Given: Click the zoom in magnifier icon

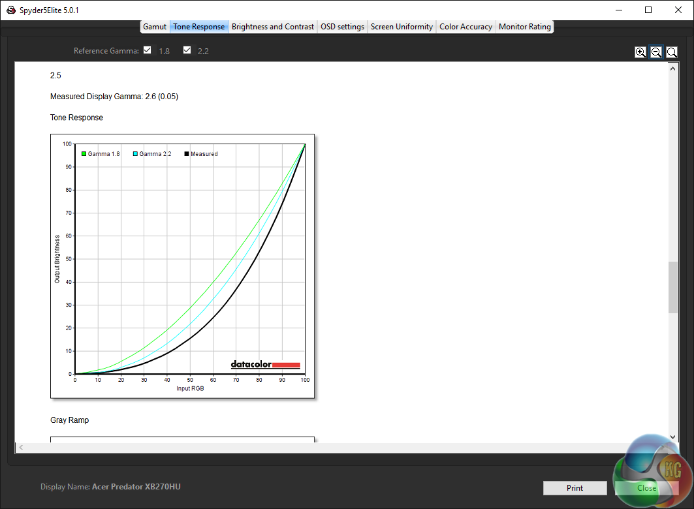Looking at the screenshot, I should coord(640,52).
